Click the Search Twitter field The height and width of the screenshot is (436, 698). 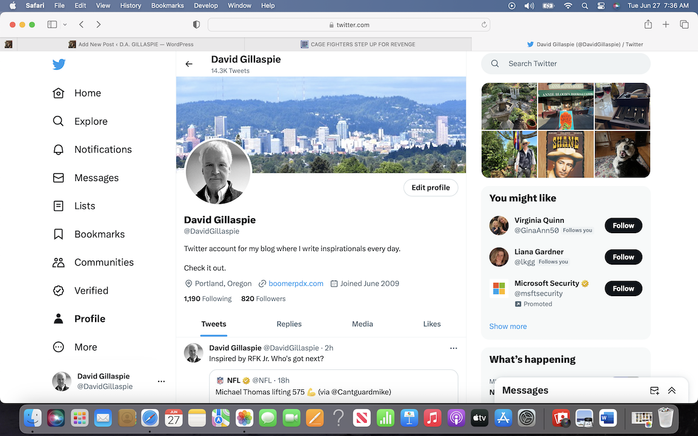(x=573, y=64)
